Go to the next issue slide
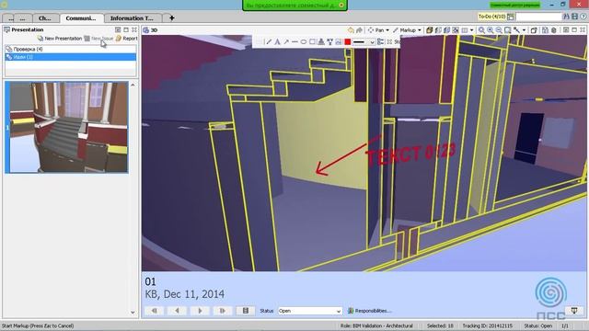589x331 pixels. (200, 311)
